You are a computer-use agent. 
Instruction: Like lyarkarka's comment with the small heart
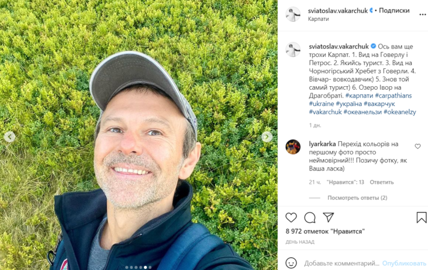418,146
